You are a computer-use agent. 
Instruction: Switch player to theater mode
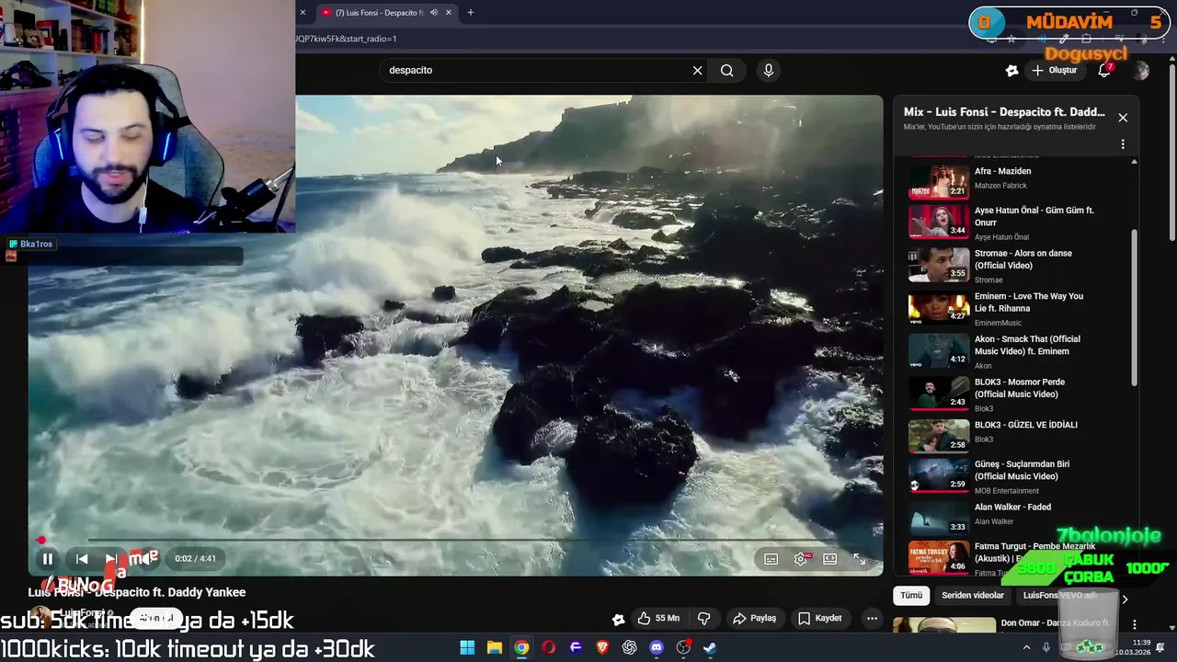[x=829, y=558]
